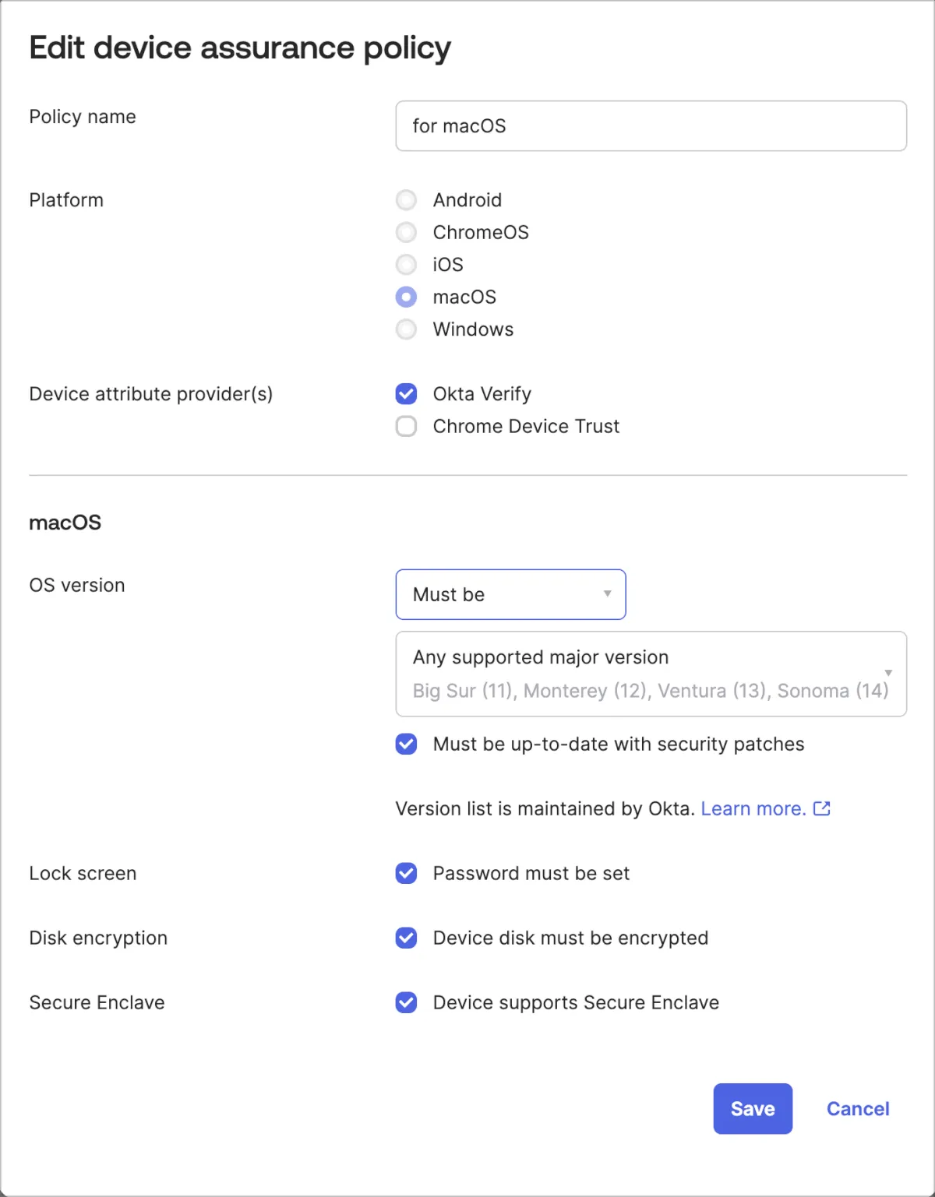Choose iOS as the platform

click(x=406, y=265)
